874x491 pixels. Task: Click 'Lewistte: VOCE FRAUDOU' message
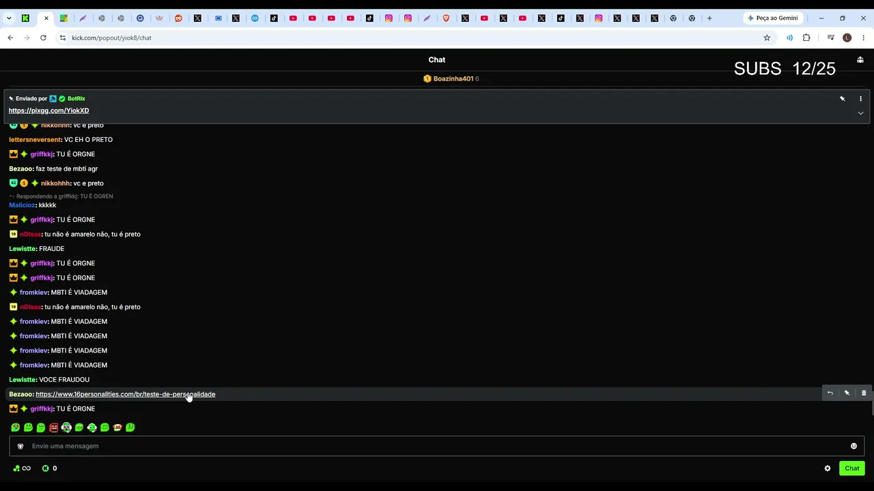click(49, 380)
